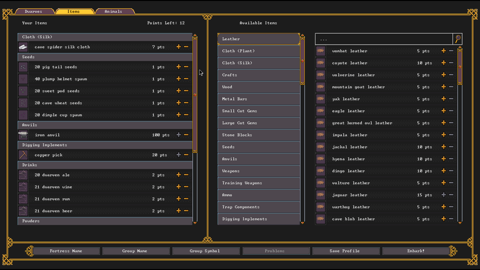Click the plump helmet spawn item icon
Screen dimensions: 480x270
pyautogui.click(x=23, y=79)
